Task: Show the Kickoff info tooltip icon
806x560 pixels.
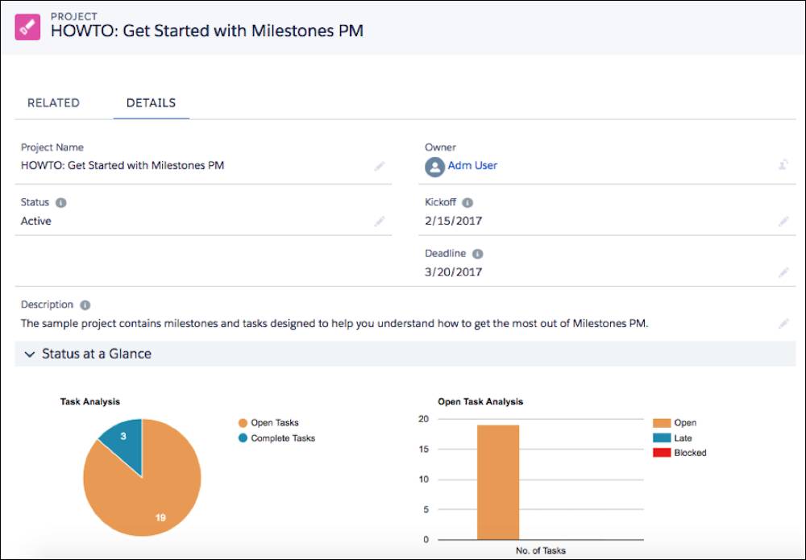Action: 467,202
